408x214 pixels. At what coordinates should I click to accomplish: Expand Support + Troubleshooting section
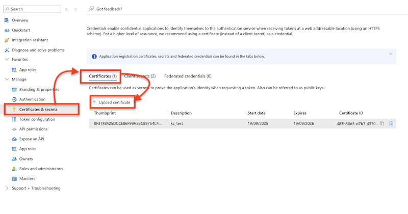click(7, 189)
